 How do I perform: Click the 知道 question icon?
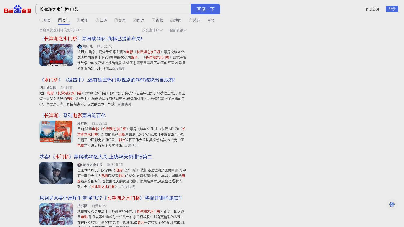click(x=97, y=20)
